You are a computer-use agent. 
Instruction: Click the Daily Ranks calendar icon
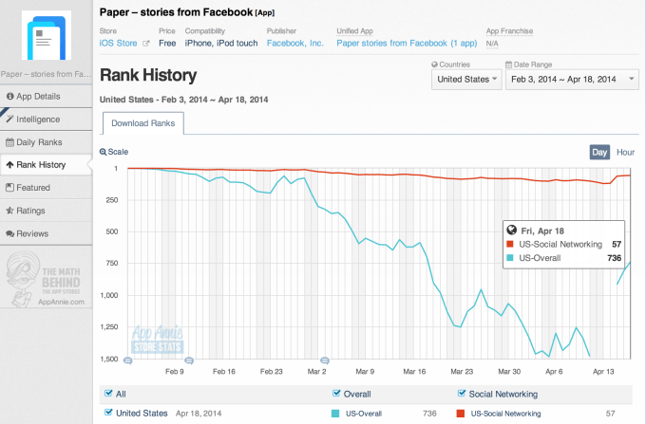pyautogui.click(x=9, y=142)
